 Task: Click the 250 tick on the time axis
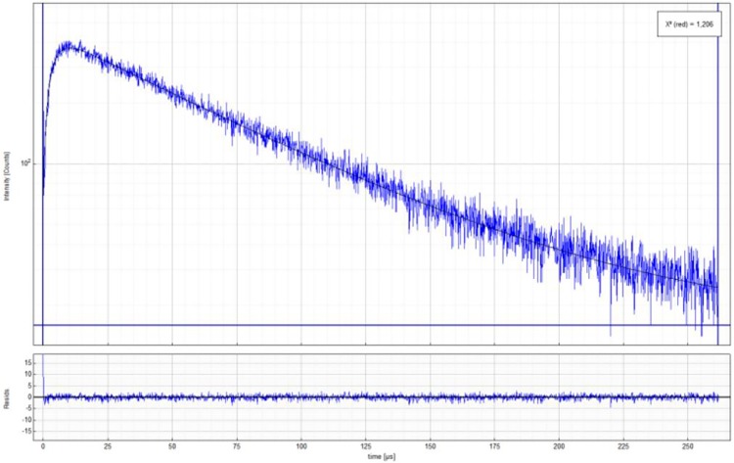click(x=687, y=444)
